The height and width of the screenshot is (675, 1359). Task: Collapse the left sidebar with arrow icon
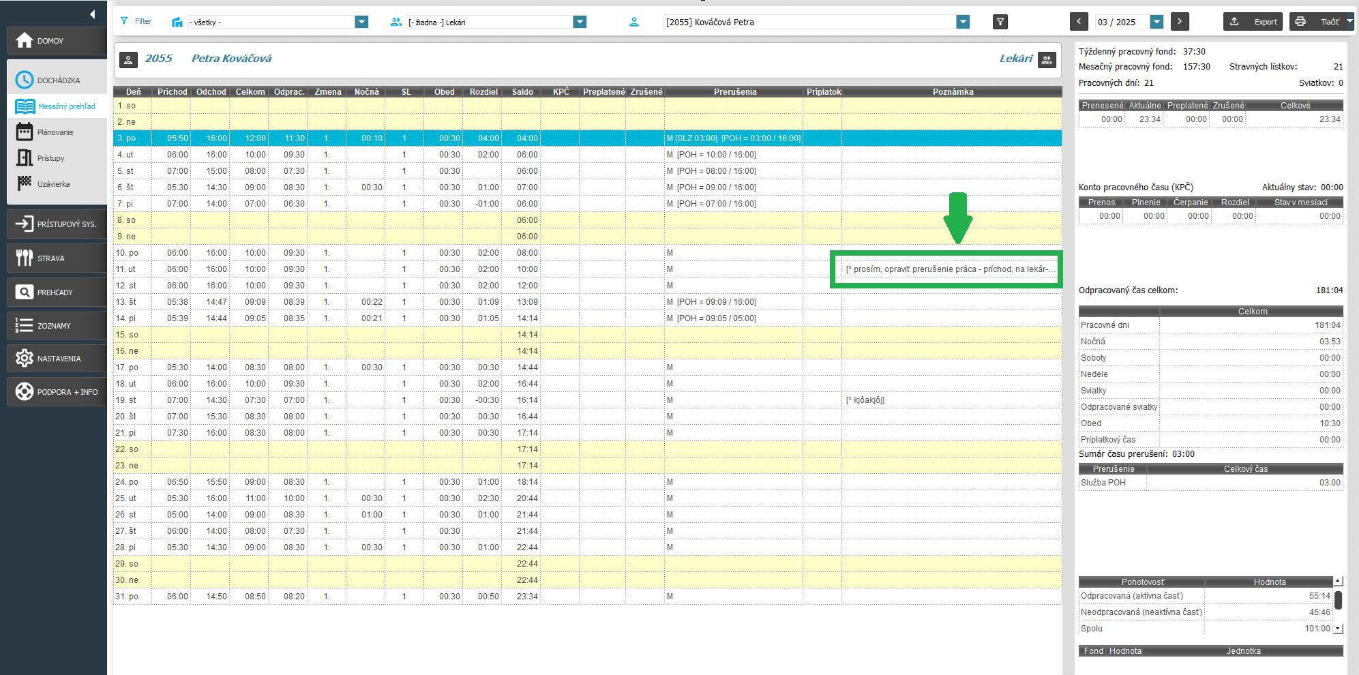(x=92, y=14)
